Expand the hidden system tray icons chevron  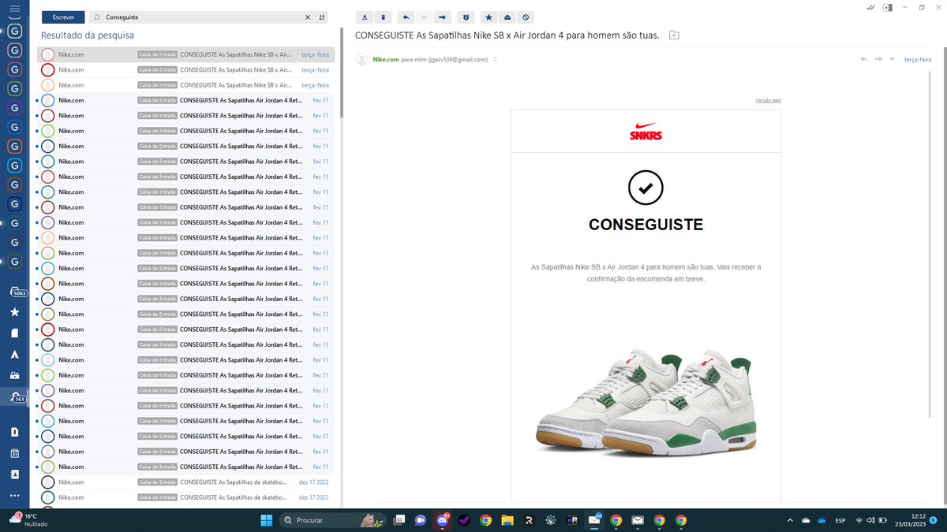(x=790, y=520)
